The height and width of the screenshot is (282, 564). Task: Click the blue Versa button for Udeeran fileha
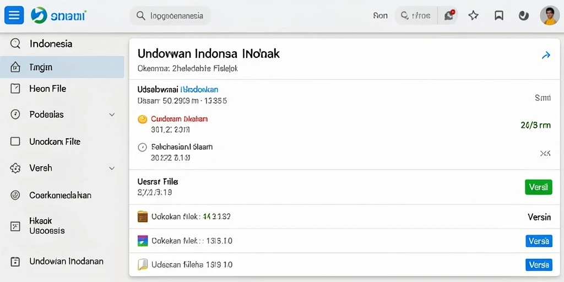pyautogui.click(x=539, y=265)
